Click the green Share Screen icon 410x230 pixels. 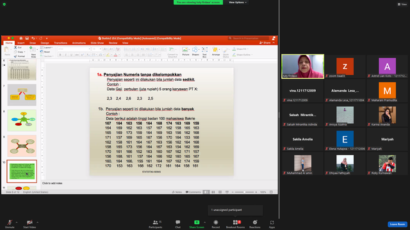[x=197, y=222]
